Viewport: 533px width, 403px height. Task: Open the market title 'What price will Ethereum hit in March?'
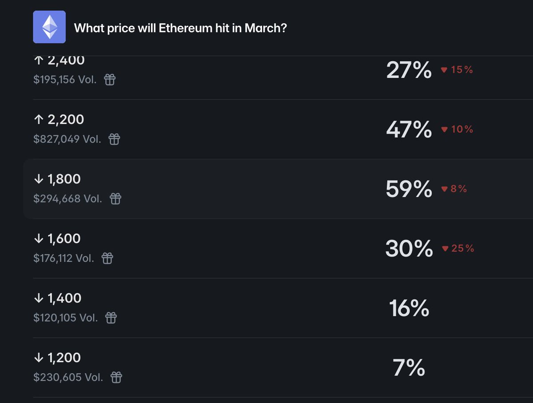click(x=180, y=28)
